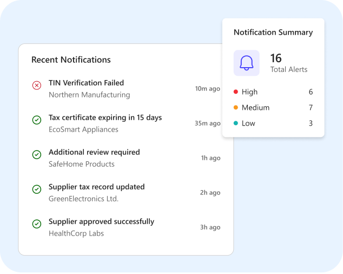Click the green check icon beside Additional review required
The width and height of the screenshot is (343, 274).
coord(37,154)
